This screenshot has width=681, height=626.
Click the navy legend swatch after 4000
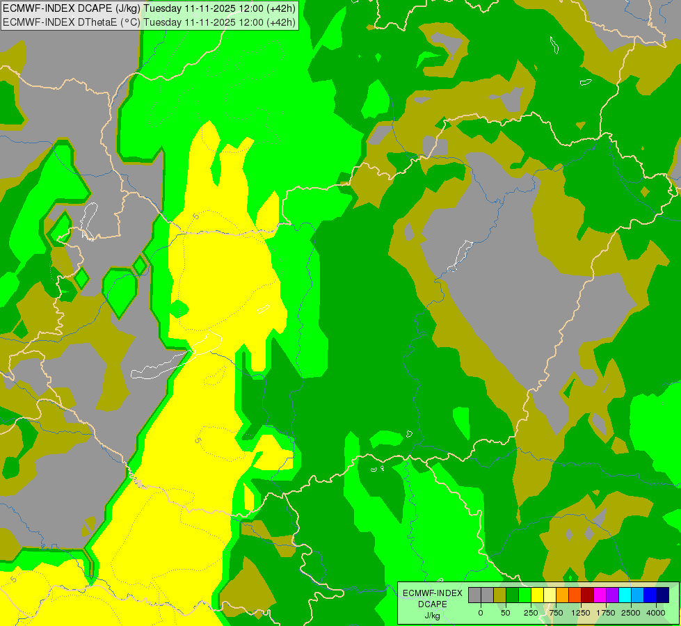coord(663,595)
